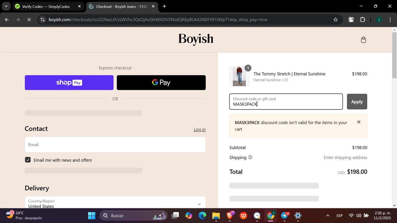397x223 pixels.
Task: Switch to Google Chrome on taskbar
Action: pos(271,216)
